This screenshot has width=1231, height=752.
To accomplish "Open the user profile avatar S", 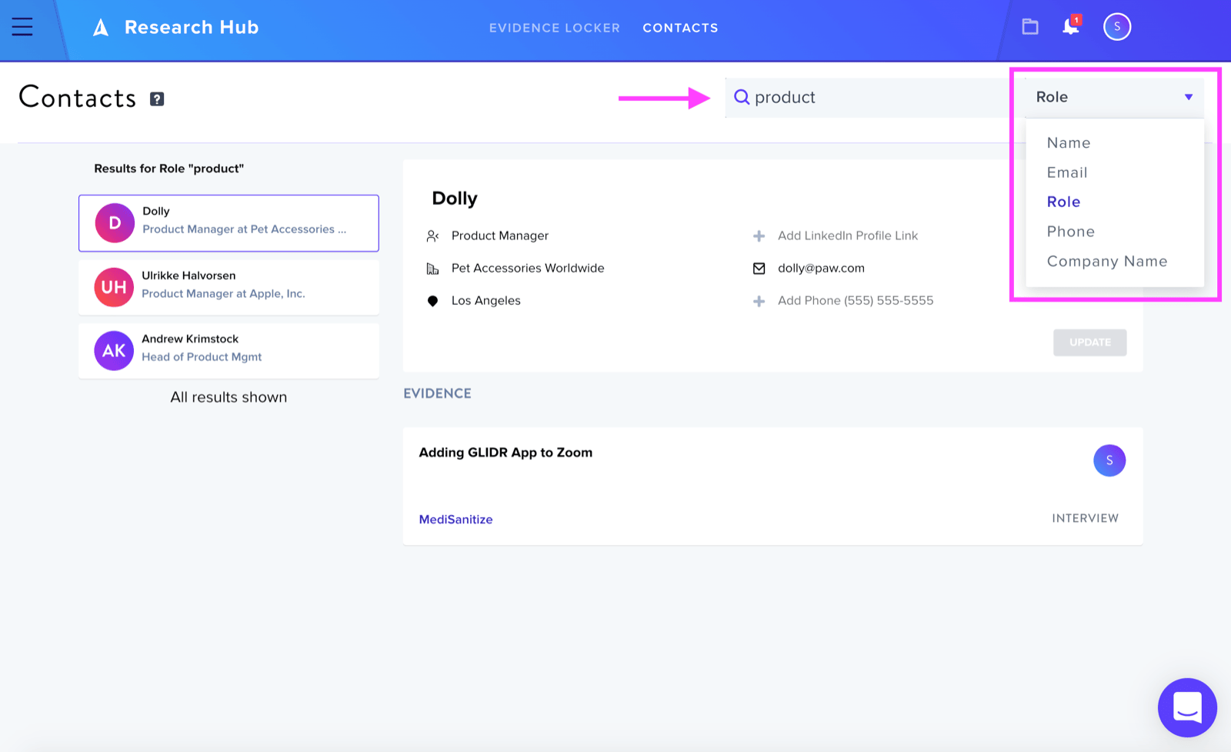I will (x=1117, y=27).
